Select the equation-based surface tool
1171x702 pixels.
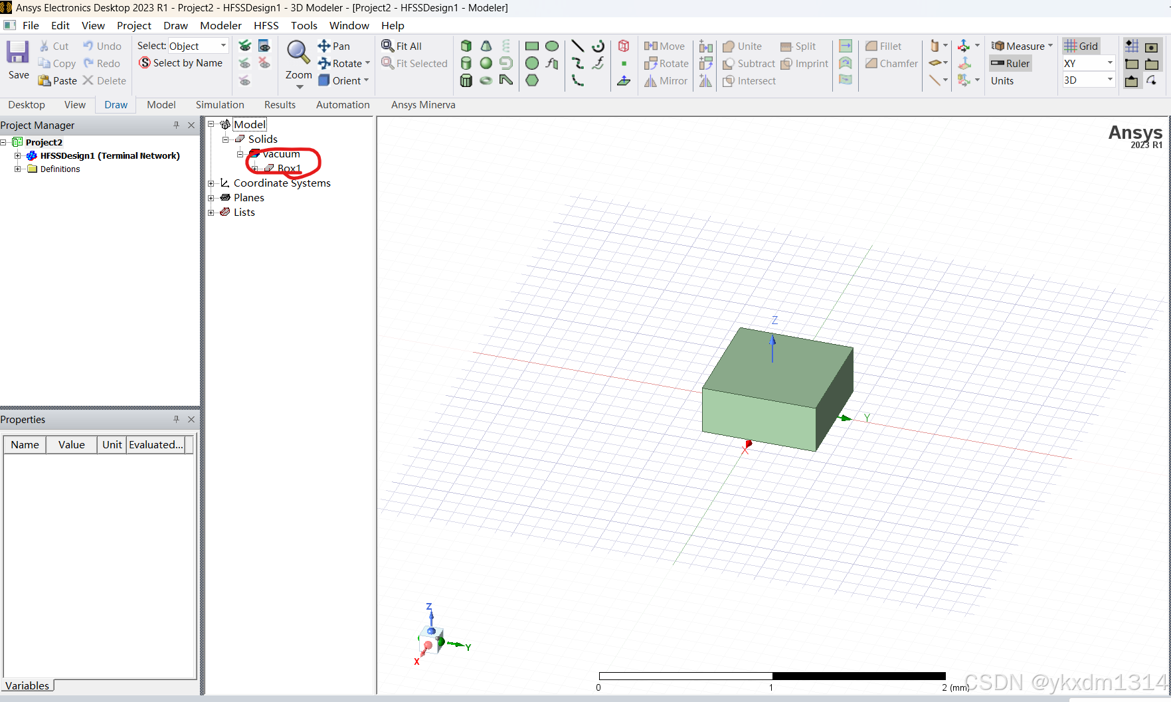tap(552, 63)
